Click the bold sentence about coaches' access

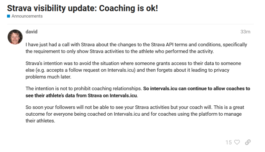click(197, 89)
